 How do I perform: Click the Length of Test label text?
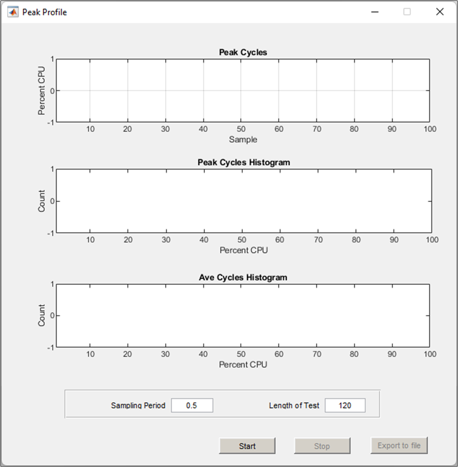(294, 406)
